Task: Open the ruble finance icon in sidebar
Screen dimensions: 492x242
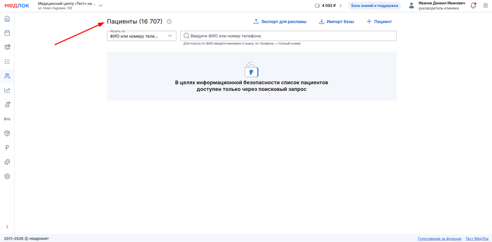Action: [7, 147]
